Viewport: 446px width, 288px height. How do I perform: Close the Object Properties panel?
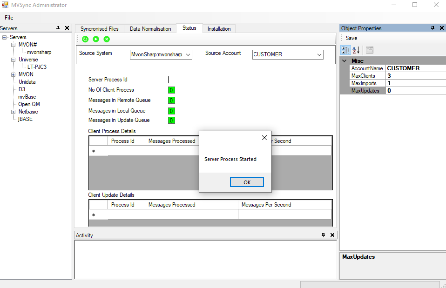(442, 28)
